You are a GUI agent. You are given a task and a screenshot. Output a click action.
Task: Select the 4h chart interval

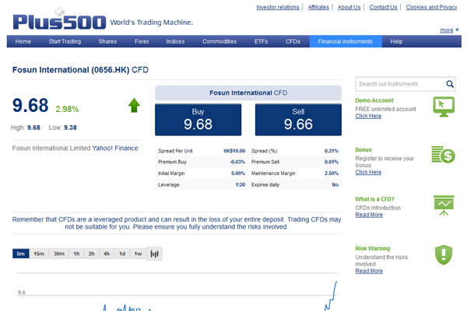click(x=107, y=253)
